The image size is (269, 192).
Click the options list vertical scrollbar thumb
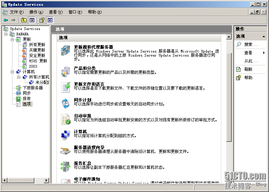229,97
